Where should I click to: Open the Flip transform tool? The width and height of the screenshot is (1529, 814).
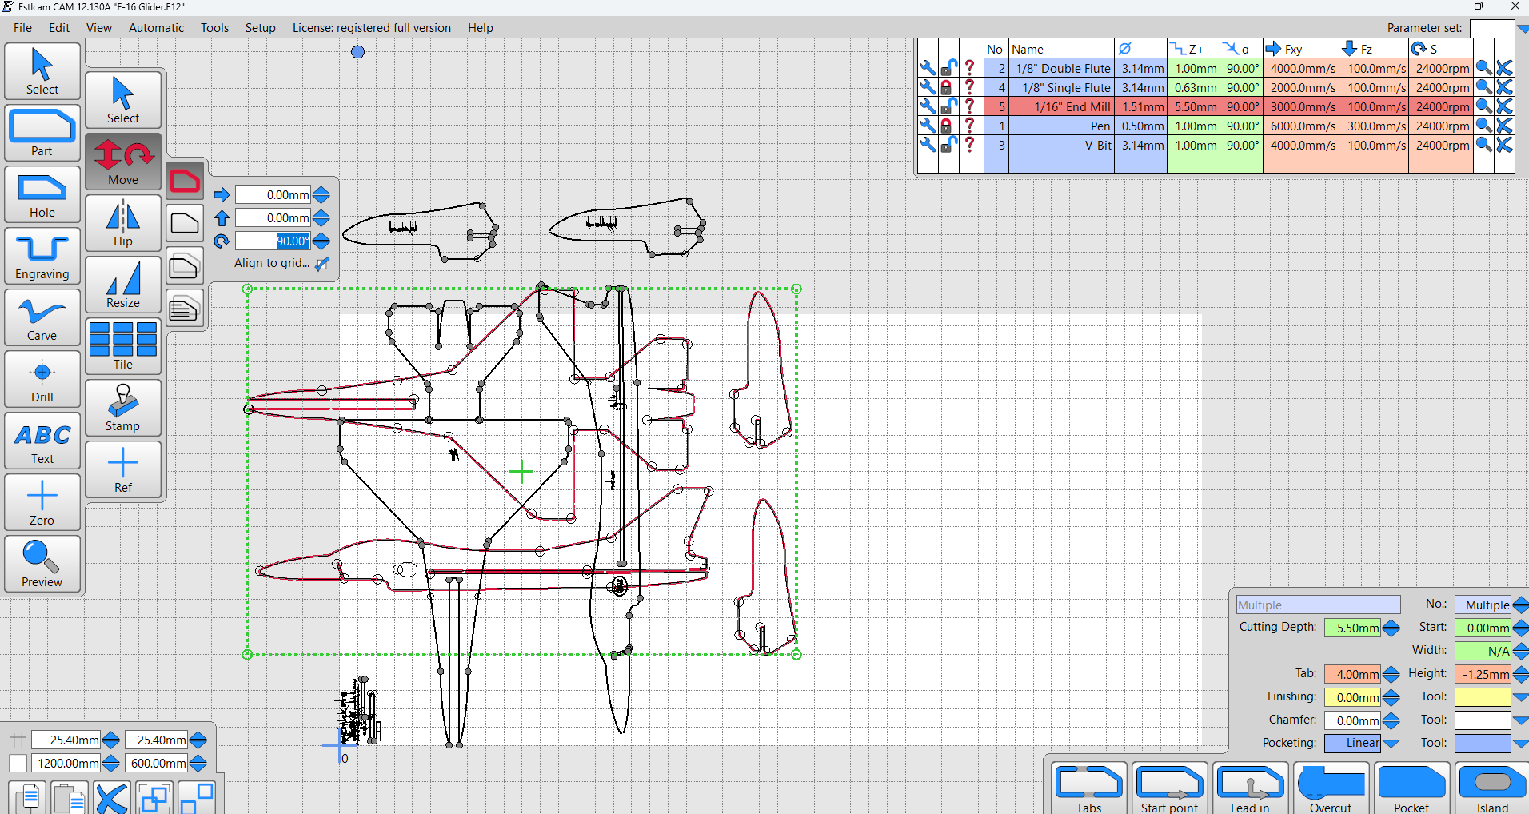(123, 224)
